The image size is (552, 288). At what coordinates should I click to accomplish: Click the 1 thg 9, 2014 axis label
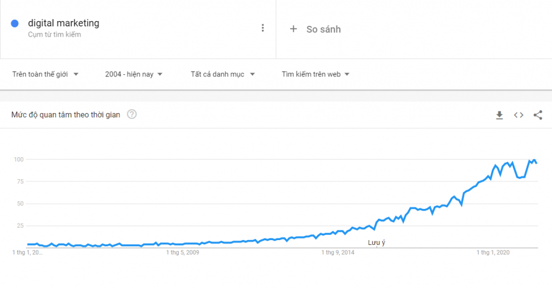click(337, 252)
